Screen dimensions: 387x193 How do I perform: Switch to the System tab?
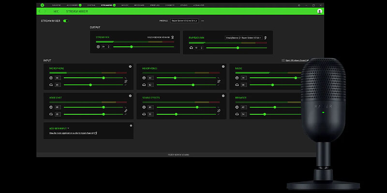click(x=91, y=5)
